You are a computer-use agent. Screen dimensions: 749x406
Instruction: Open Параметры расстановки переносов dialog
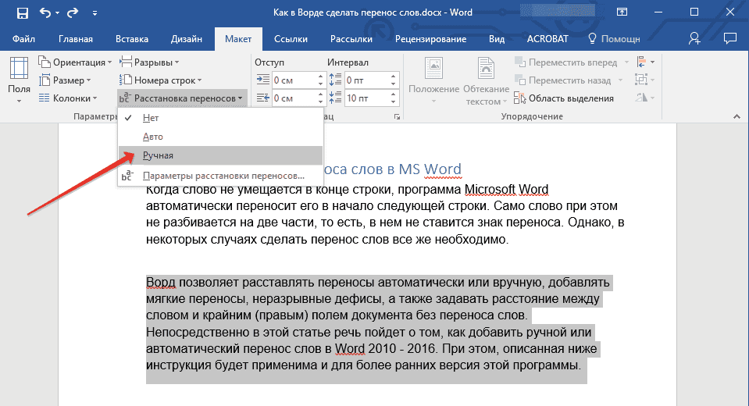pos(221,176)
